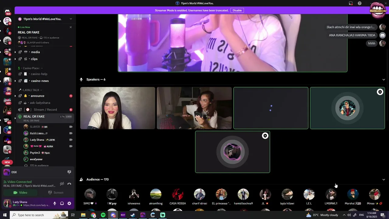Start screen sharing with the Screen button
389x219 pixels.
(56, 193)
